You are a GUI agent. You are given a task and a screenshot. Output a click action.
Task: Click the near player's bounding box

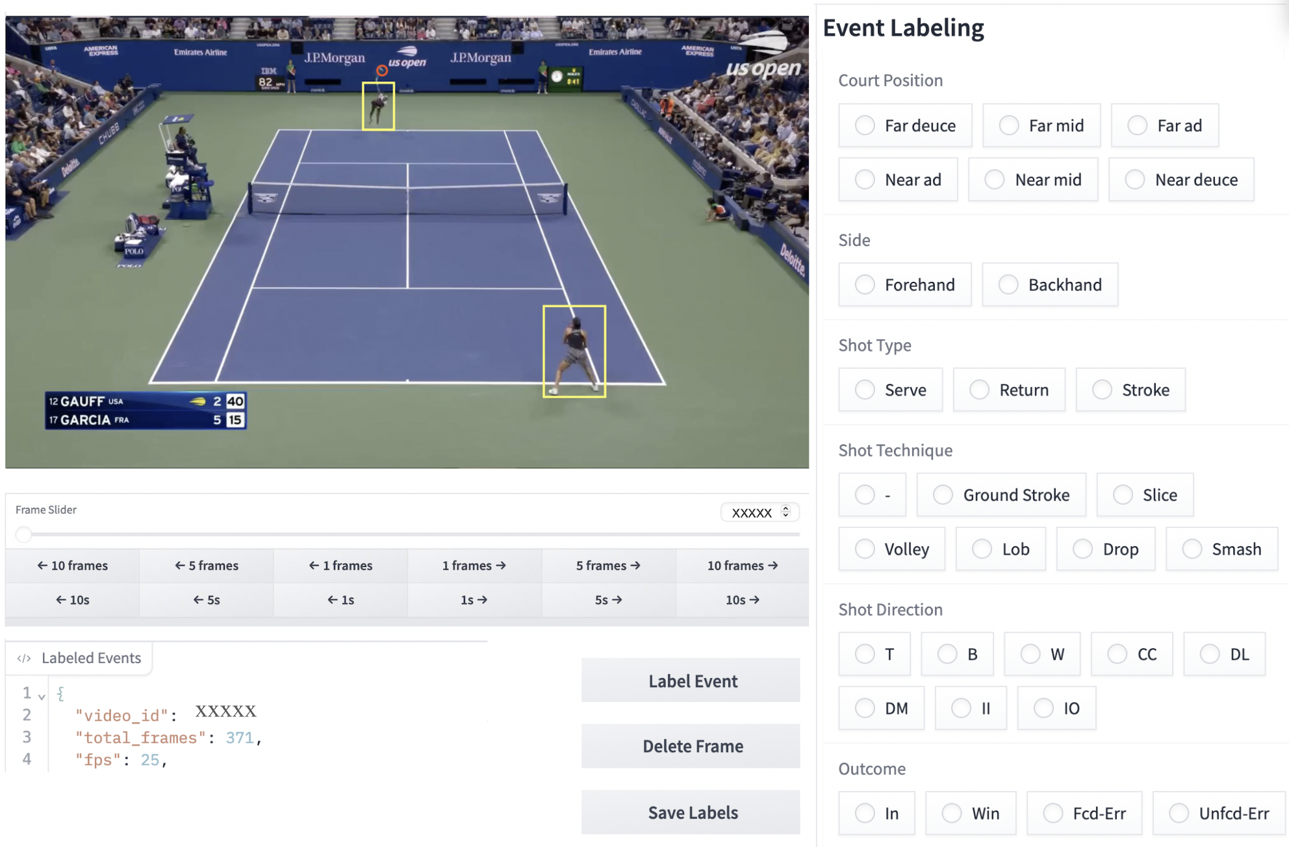point(574,351)
